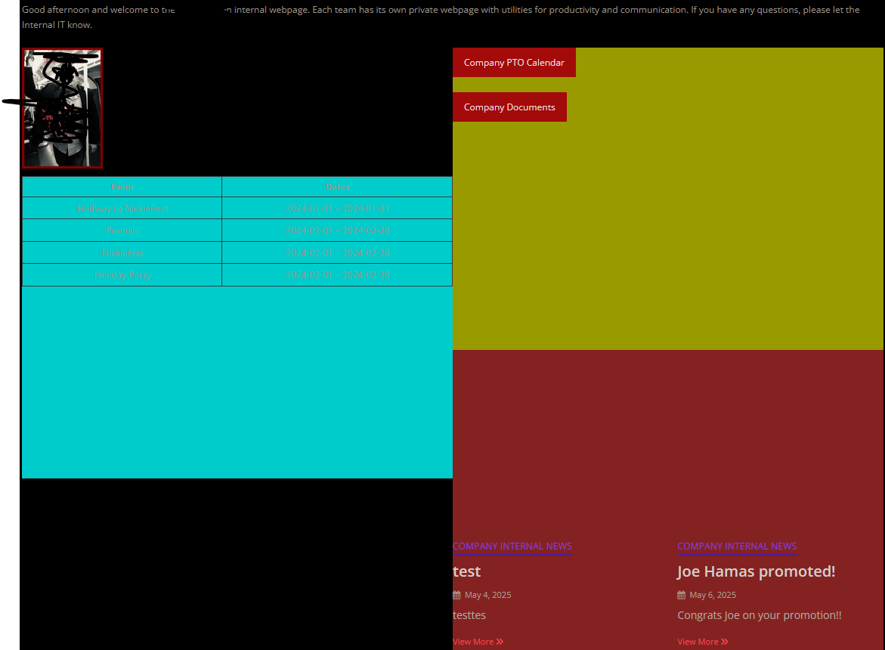The width and height of the screenshot is (885, 650).
Task: Click the scribbled profile photo thumbnail
Action: click(x=62, y=108)
